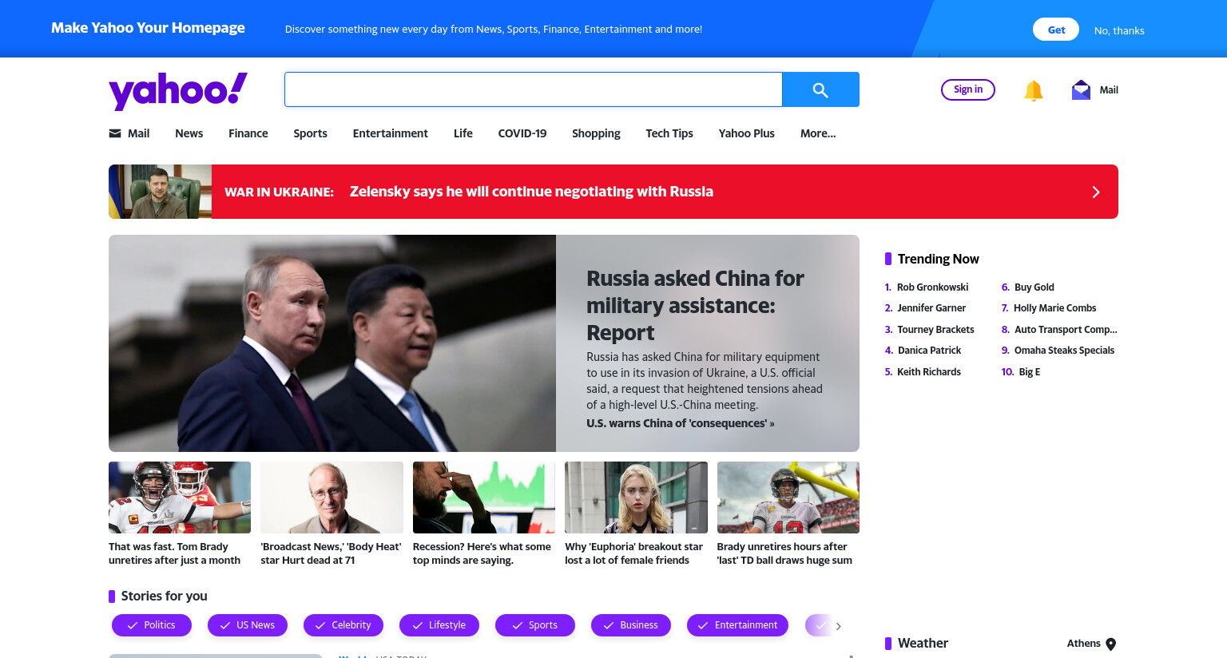Image resolution: width=1227 pixels, height=658 pixels.
Task: Open William Hurt story thumbnail
Action: [x=332, y=497]
